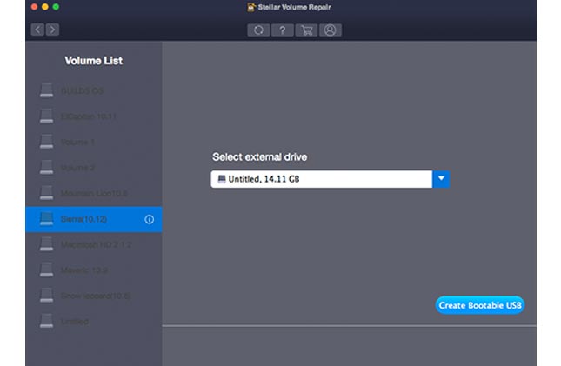Select the Maveric 10.9 volume

(x=84, y=270)
